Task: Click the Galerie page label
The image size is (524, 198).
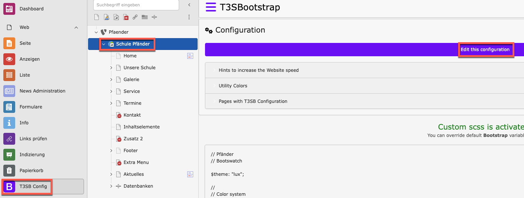Action: [131, 80]
